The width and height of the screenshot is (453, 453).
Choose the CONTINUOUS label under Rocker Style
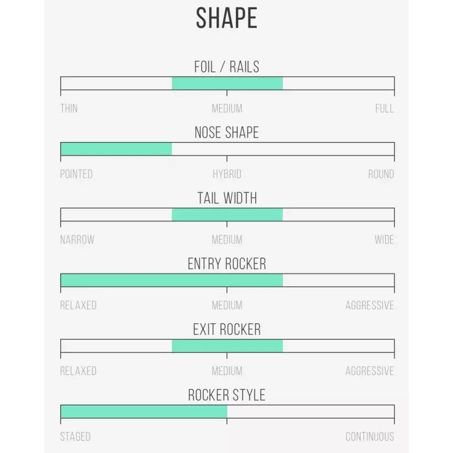pyautogui.click(x=370, y=436)
